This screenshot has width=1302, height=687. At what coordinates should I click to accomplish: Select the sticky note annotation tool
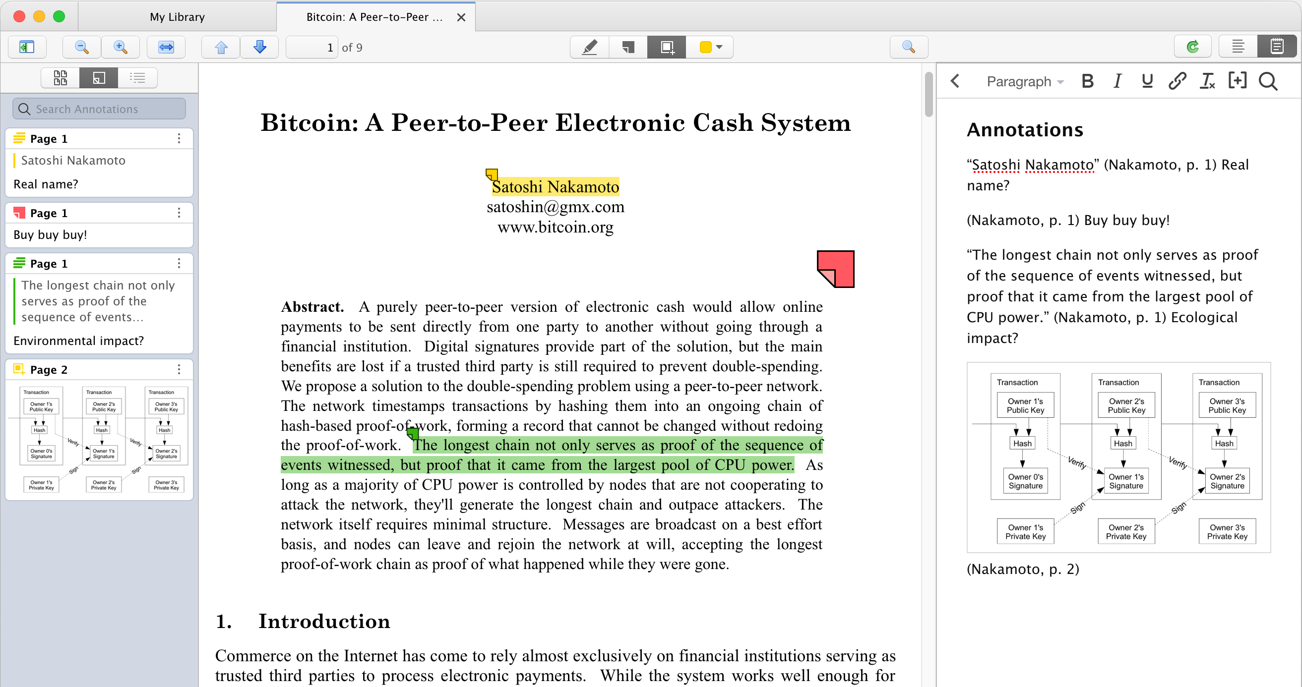(x=627, y=47)
